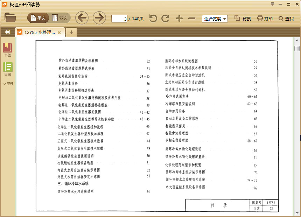Click the 12YS5 图集号 value
The width and height of the screenshot is (301, 217).
(271, 203)
